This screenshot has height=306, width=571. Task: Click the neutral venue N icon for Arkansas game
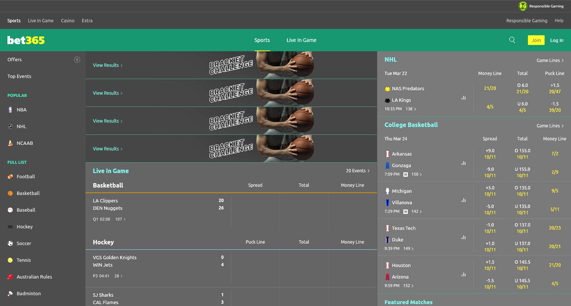pos(406,175)
